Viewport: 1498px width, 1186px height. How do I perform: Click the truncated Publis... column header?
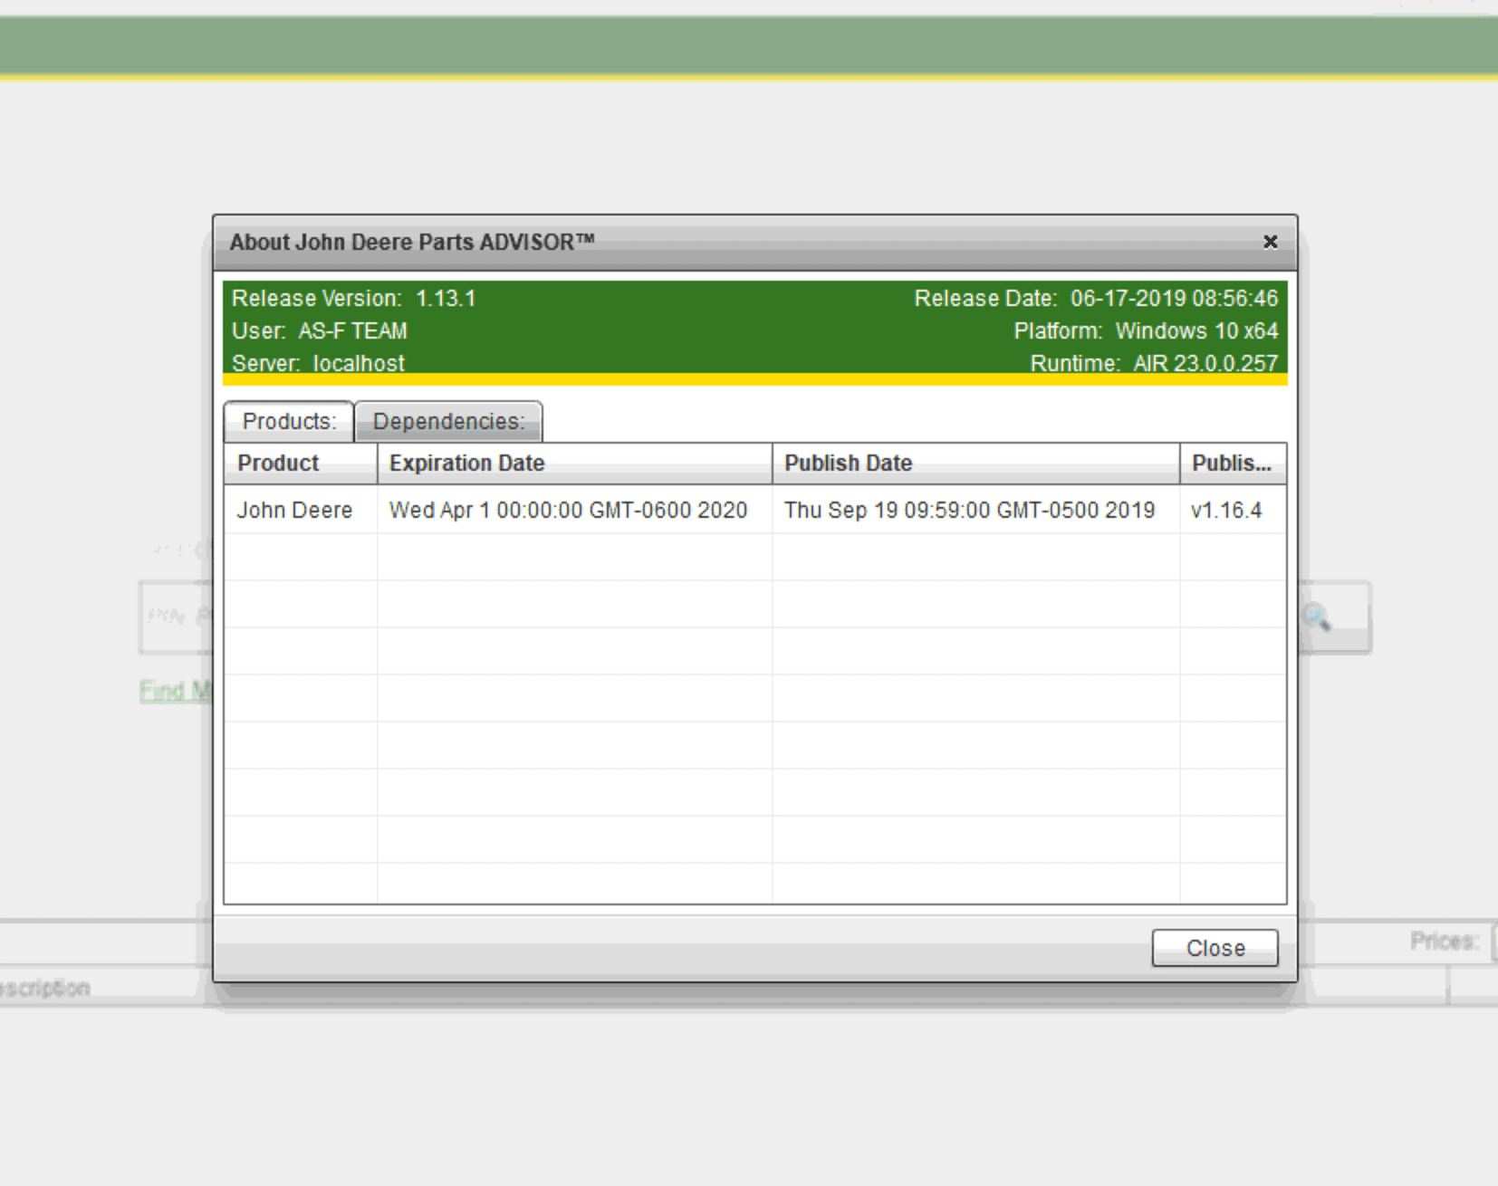1233,463
